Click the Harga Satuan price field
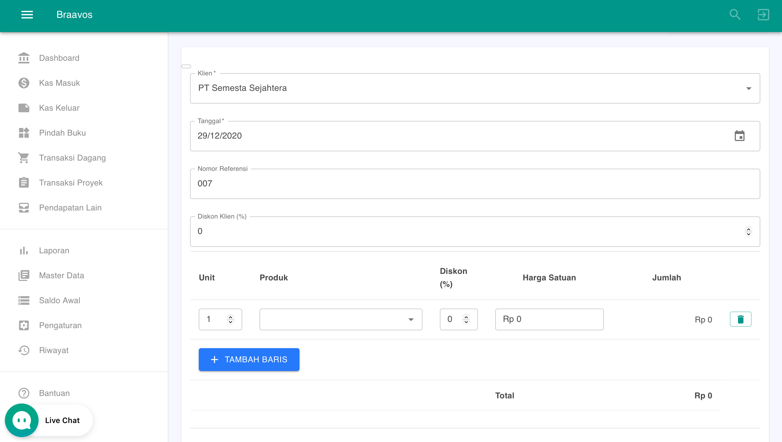Image resolution: width=782 pixels, height=442 pixels. (x=549, y=319)
